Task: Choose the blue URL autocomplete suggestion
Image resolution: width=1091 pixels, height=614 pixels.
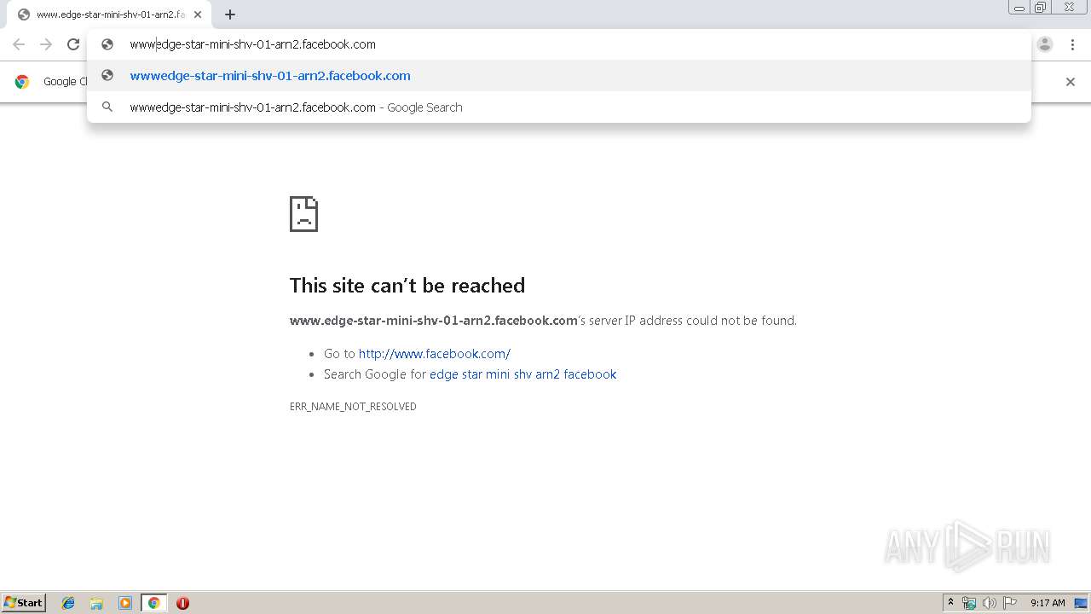Action: pos(559,75)
